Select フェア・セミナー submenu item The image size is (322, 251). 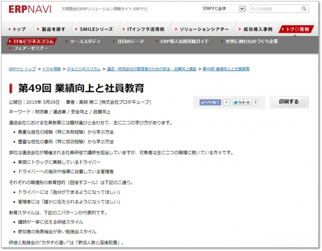click(29, 48)
